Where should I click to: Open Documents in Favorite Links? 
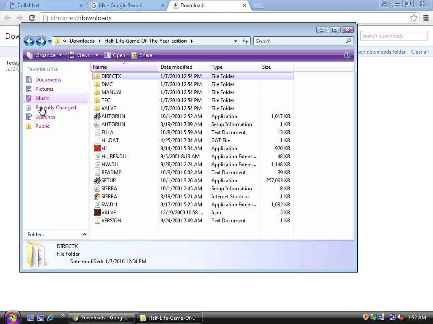48,80
